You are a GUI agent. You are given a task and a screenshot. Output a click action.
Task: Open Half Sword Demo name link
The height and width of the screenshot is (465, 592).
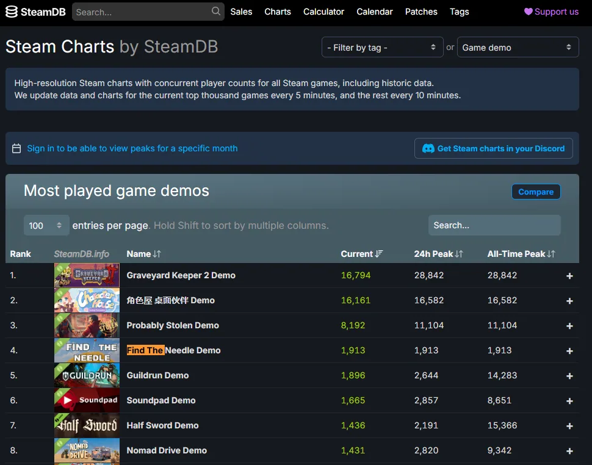coord(162,425)
